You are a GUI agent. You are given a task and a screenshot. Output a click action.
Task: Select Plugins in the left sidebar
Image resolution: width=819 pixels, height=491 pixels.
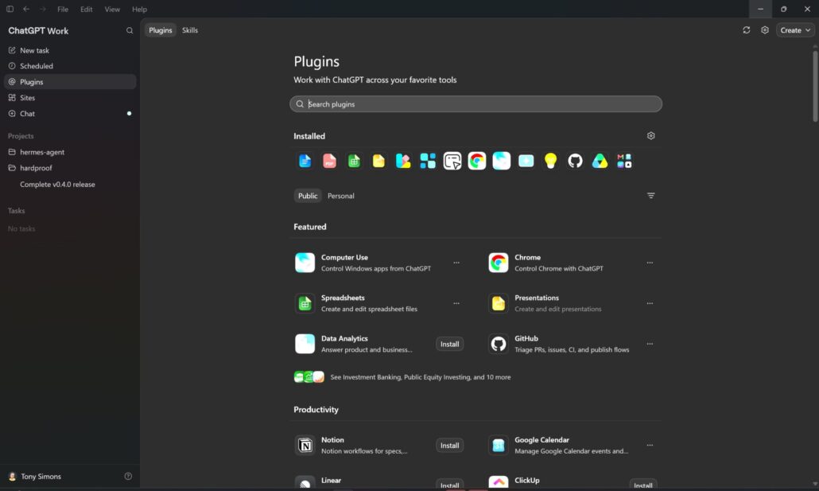70,82
